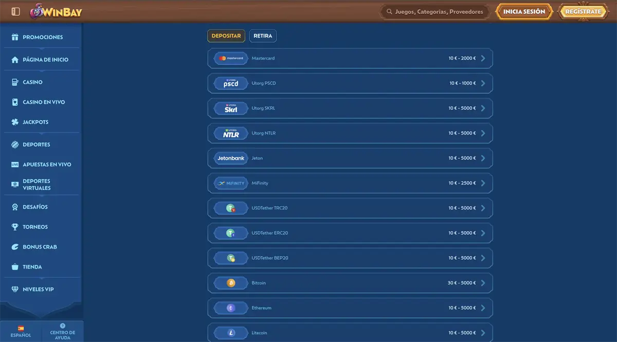617x342 pixels.
Task: Click the diamond icon for Niveles VIP
Action: [15, 290]
